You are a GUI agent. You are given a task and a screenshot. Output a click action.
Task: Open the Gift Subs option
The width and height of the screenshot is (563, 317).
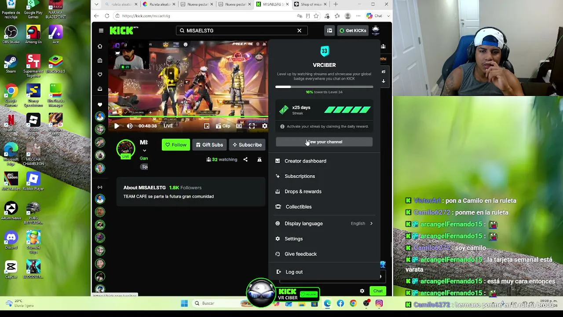pos(209,145)
